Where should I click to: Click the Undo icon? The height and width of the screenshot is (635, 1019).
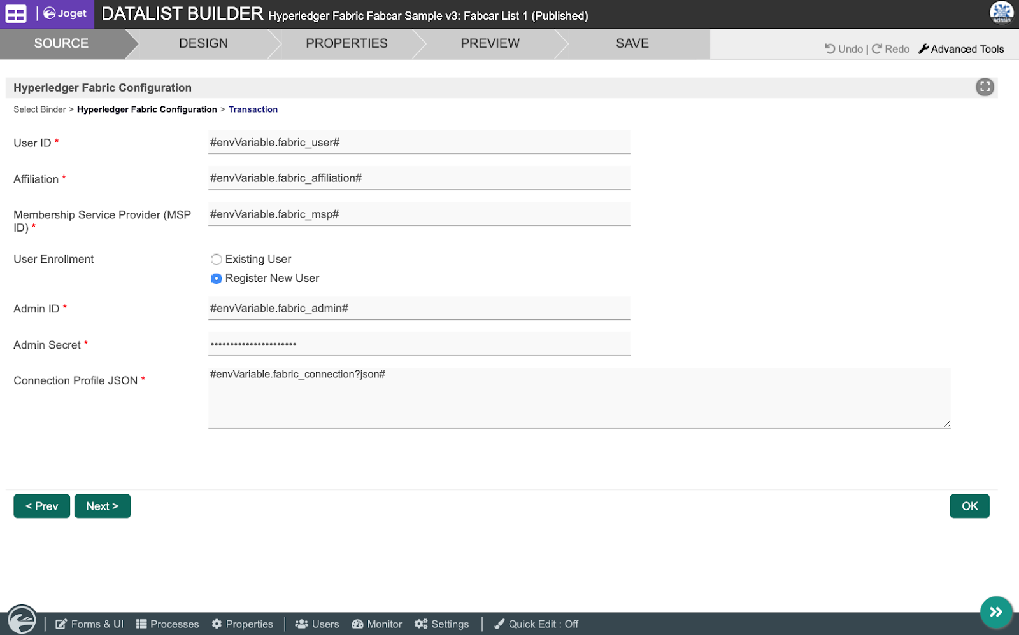[830, 49]
